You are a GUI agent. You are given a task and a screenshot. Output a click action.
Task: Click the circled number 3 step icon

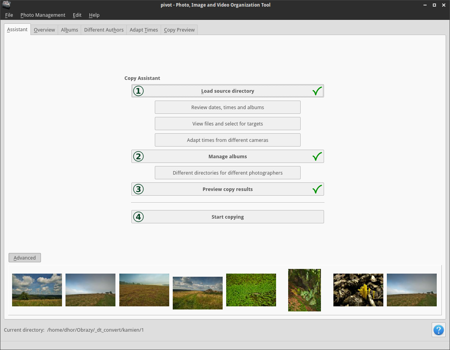coord(138,189)
